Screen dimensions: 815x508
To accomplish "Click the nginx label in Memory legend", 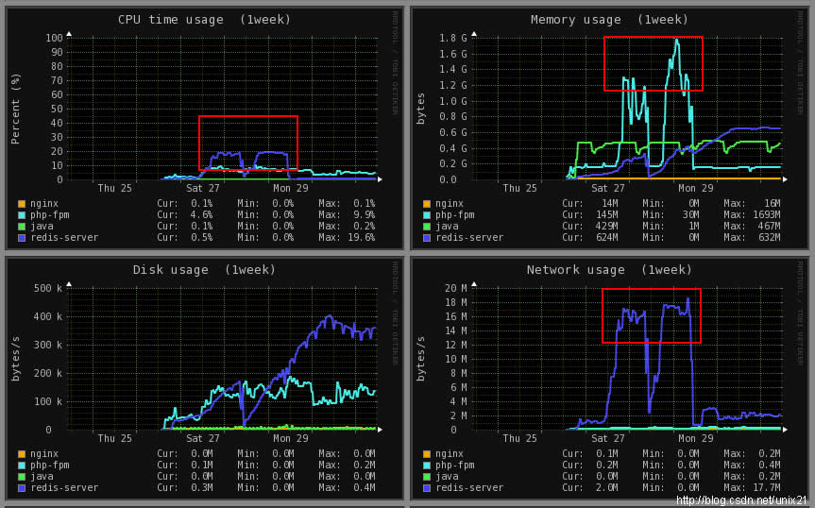I will (450, 204).
